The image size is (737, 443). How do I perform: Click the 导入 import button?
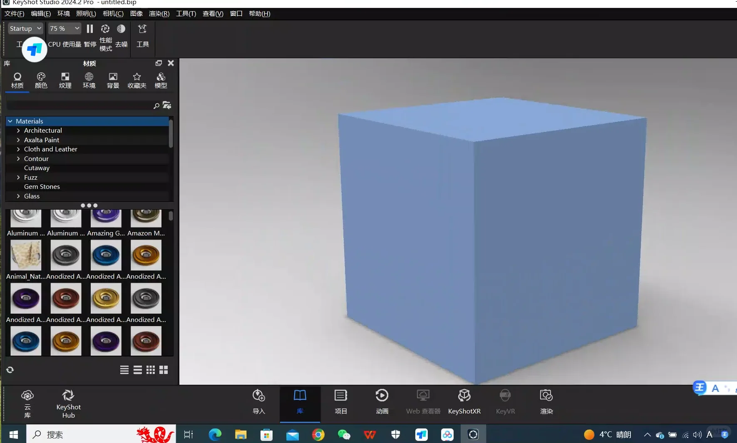[259, 402]
